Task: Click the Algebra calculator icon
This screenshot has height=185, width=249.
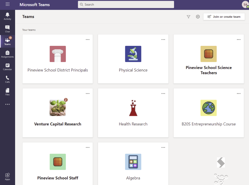Action: [133, 162]
